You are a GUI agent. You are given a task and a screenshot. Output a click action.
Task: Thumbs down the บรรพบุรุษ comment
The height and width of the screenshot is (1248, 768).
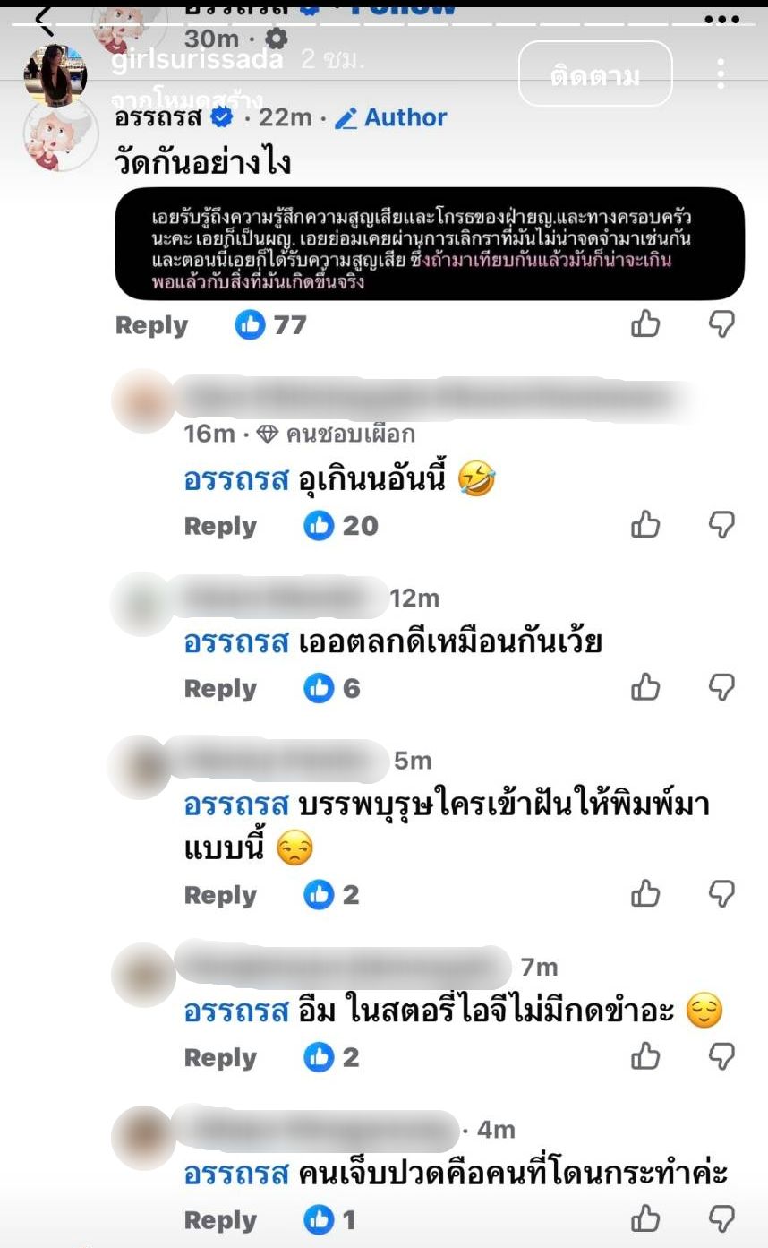[x=721, y=894]
